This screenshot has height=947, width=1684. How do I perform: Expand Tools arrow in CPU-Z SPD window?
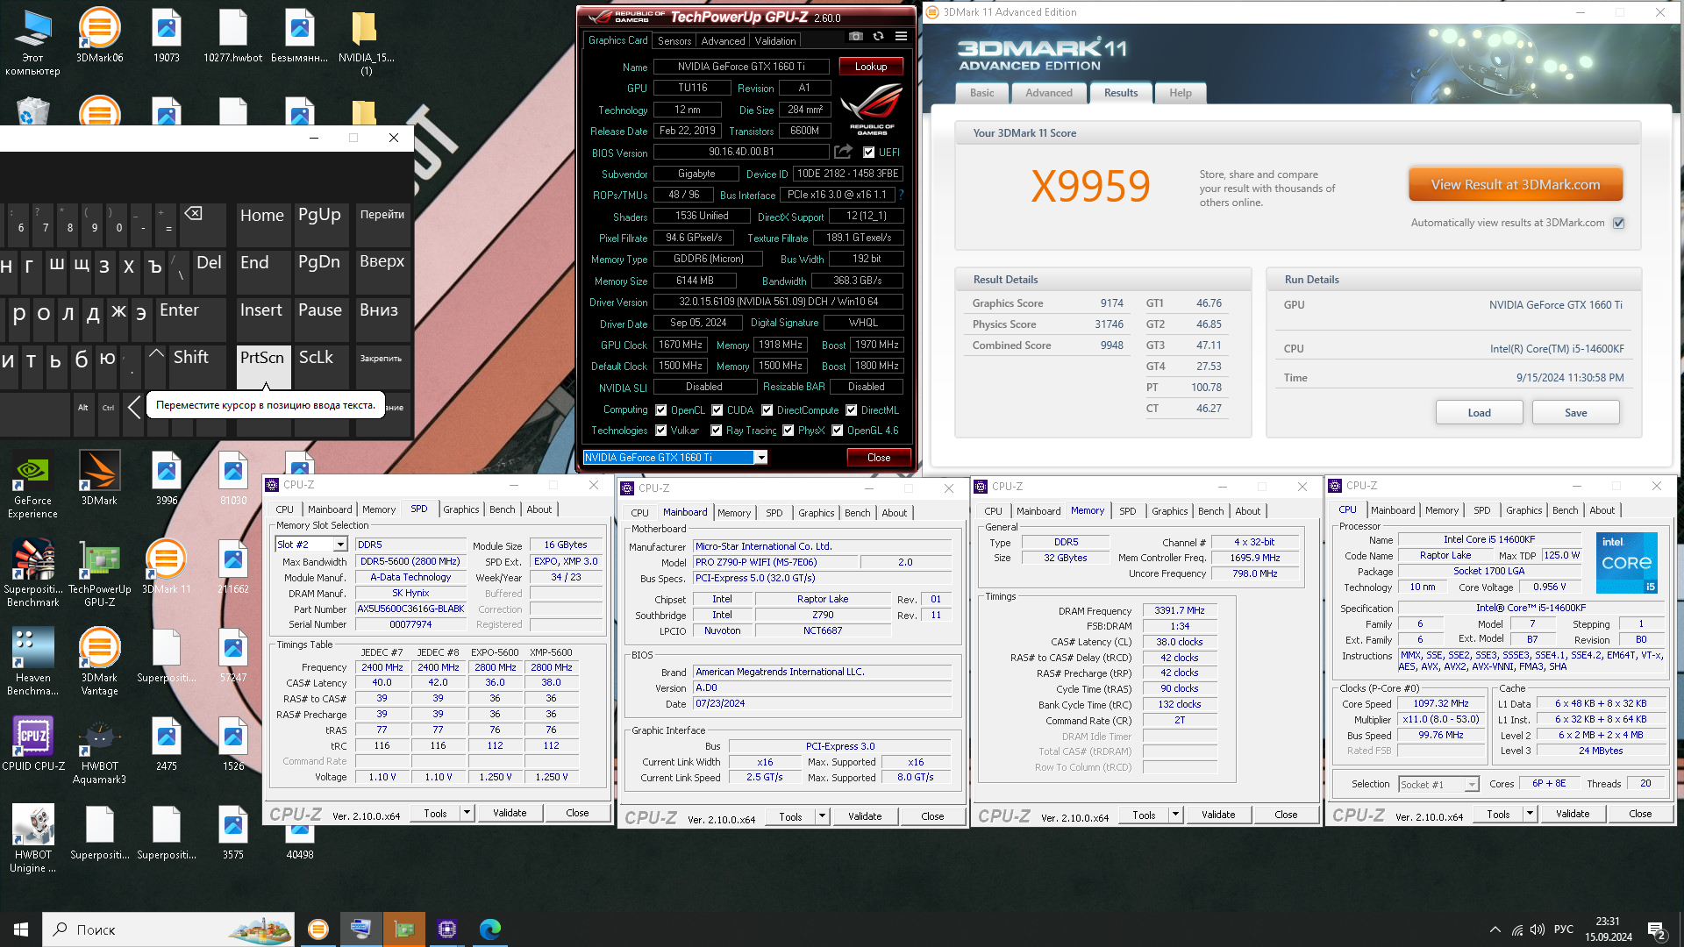467,813
